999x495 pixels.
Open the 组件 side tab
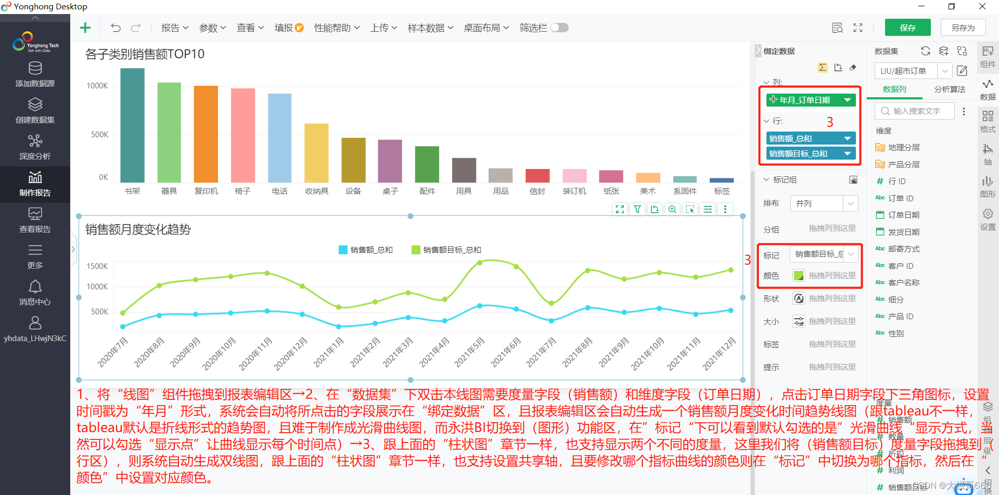[988, 57]
